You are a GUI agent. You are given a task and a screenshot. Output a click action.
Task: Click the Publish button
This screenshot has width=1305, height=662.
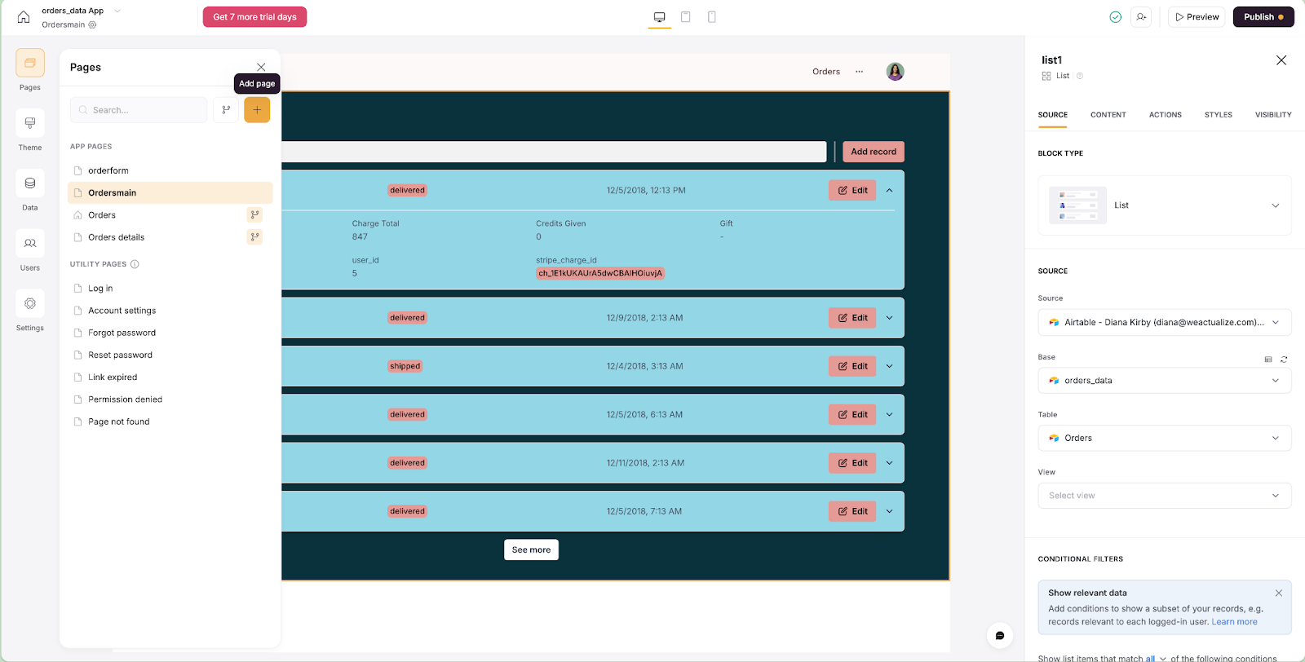1263,17
